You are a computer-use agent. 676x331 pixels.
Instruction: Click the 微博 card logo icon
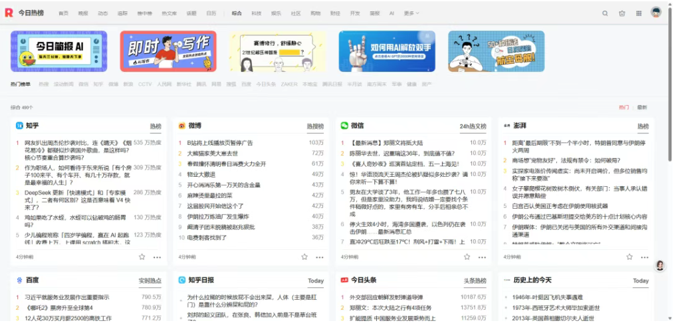(182, 126)
